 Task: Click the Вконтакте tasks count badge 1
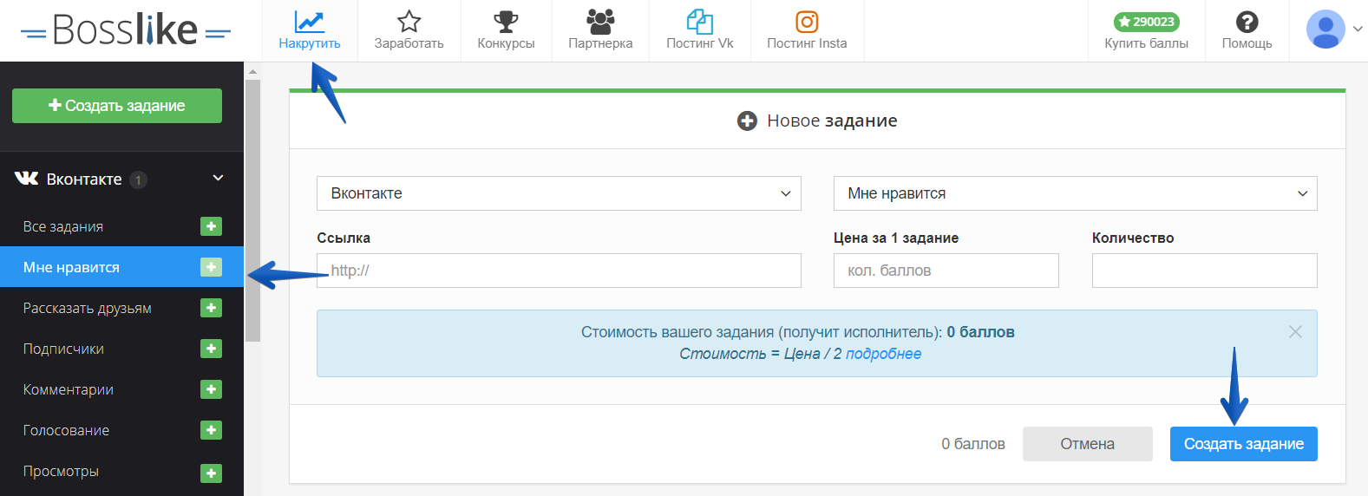[138, 179]
